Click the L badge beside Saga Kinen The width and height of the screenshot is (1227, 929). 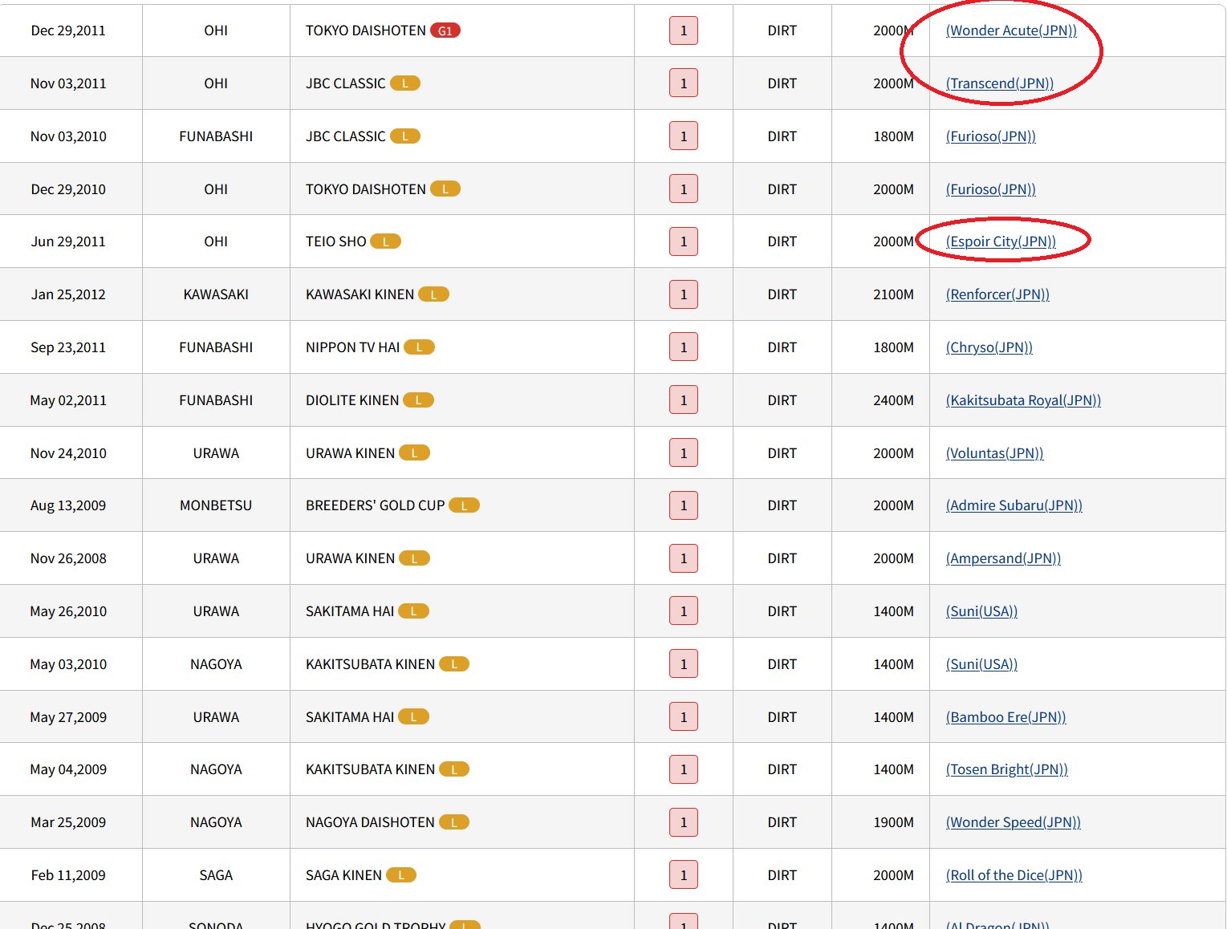coord(401,875)
